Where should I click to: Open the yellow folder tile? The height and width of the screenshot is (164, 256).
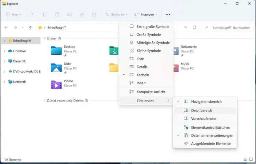point(114,68)
